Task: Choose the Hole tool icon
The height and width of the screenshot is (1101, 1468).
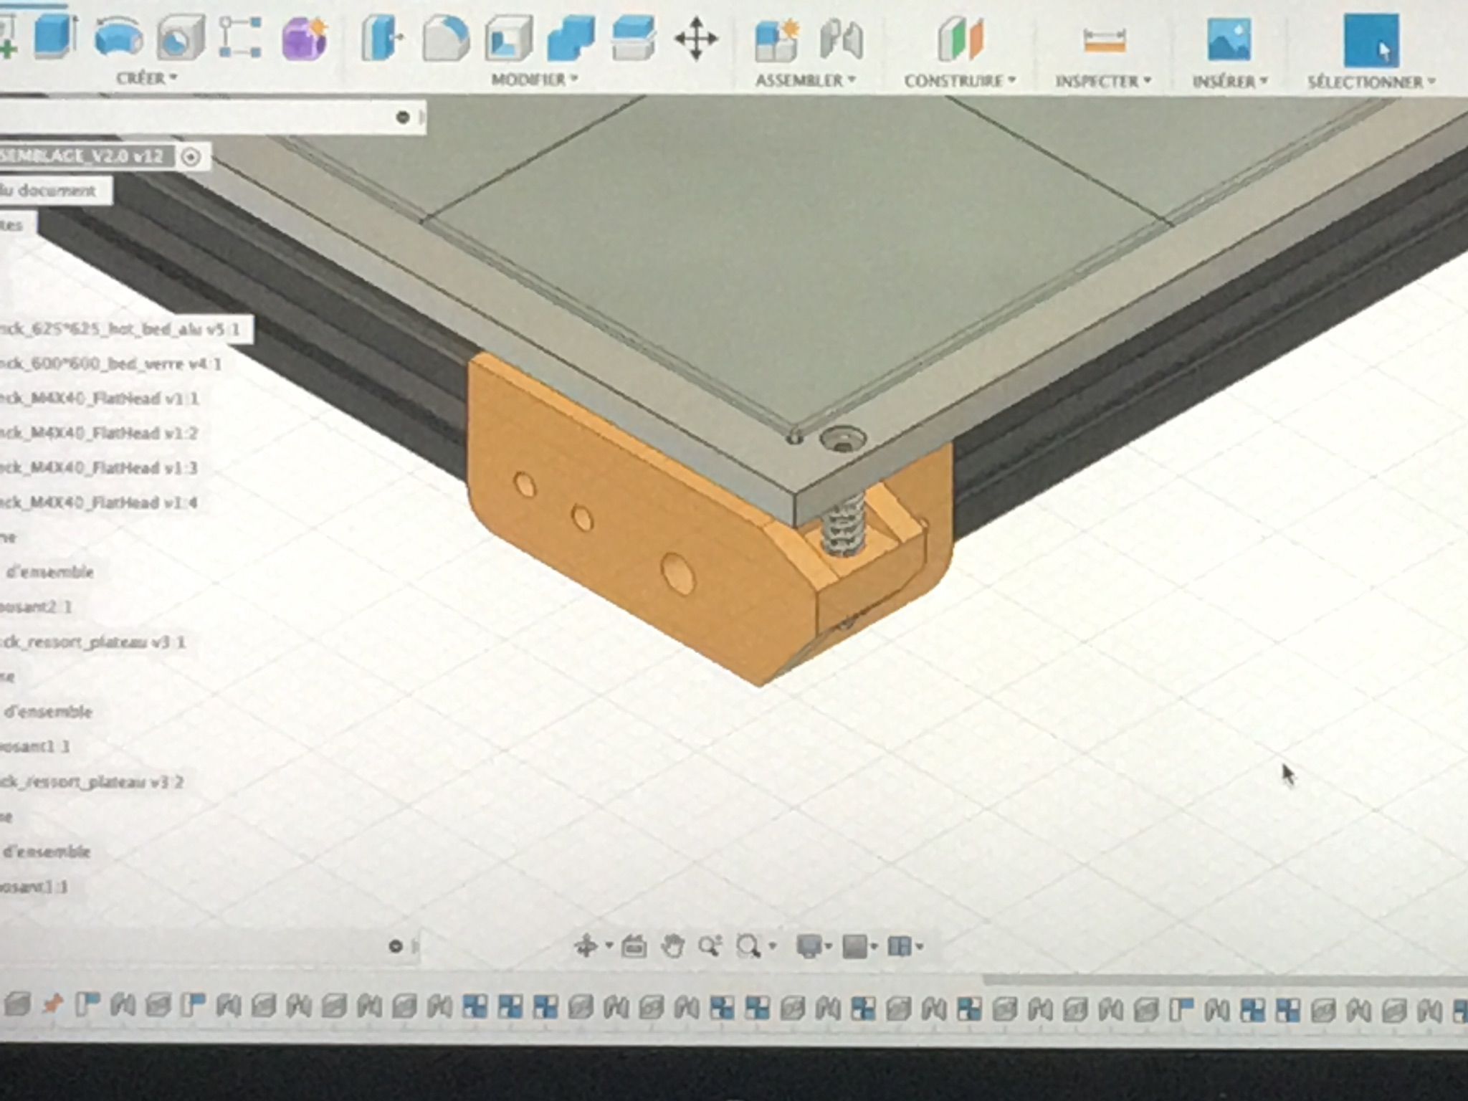Action: (179, 37)
